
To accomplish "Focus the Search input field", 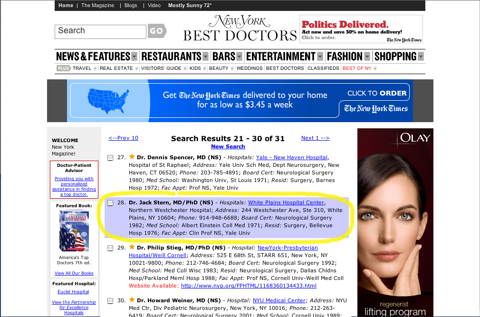I will pos(100,31).
